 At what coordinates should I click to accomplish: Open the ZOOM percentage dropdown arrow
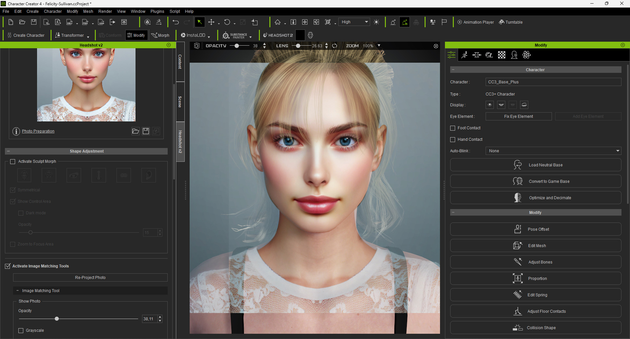click(379, 46)
